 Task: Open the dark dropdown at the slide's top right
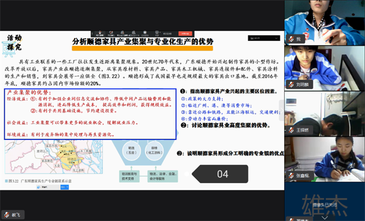point(264,38)
